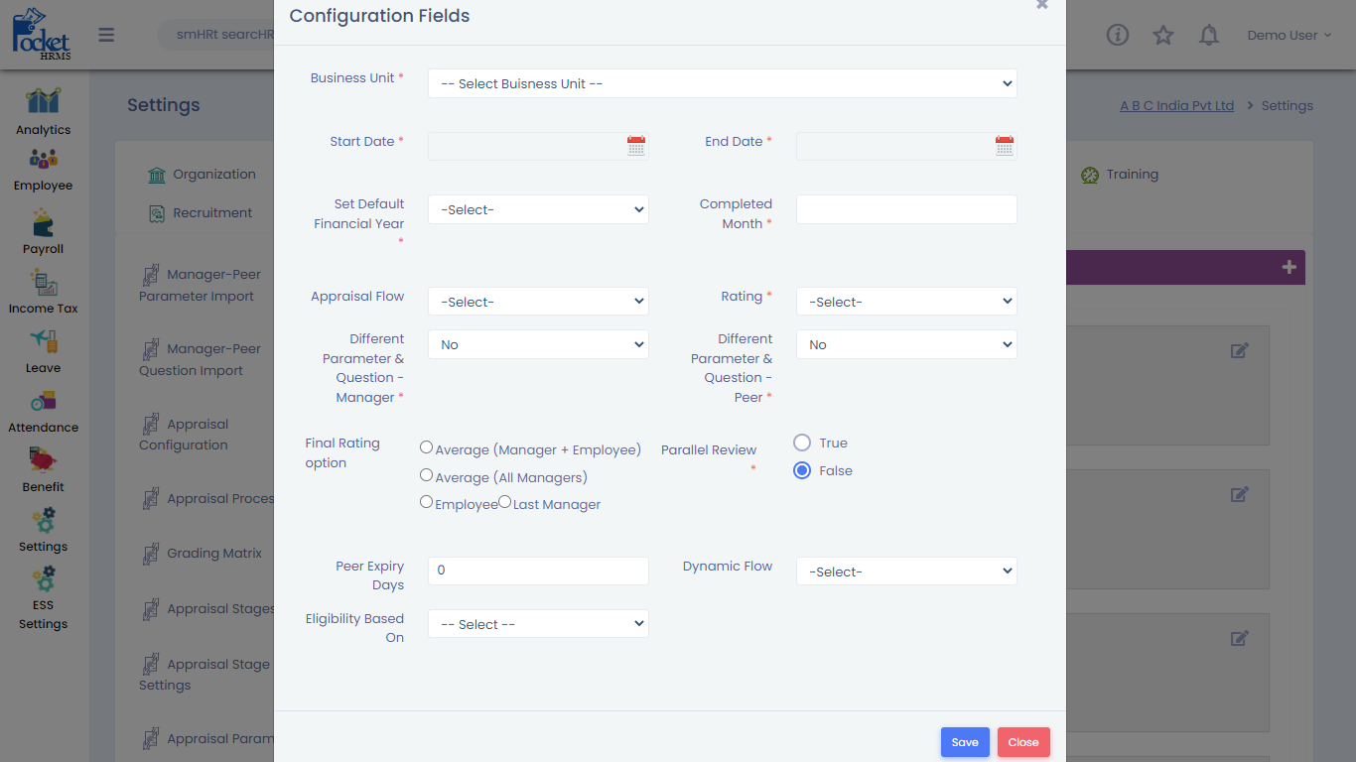Select Last Manager final rating option
The height and width of the screenshot is (762, 1356).
point(505,502)
